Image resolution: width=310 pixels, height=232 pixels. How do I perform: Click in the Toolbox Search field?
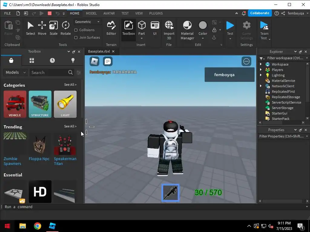click(x=49, y=72)
